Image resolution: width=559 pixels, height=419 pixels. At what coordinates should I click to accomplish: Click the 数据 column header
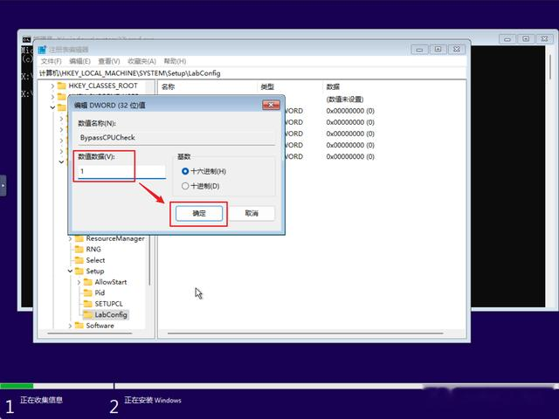333,86
